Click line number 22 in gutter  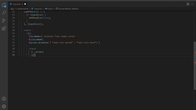click(13, 12)
